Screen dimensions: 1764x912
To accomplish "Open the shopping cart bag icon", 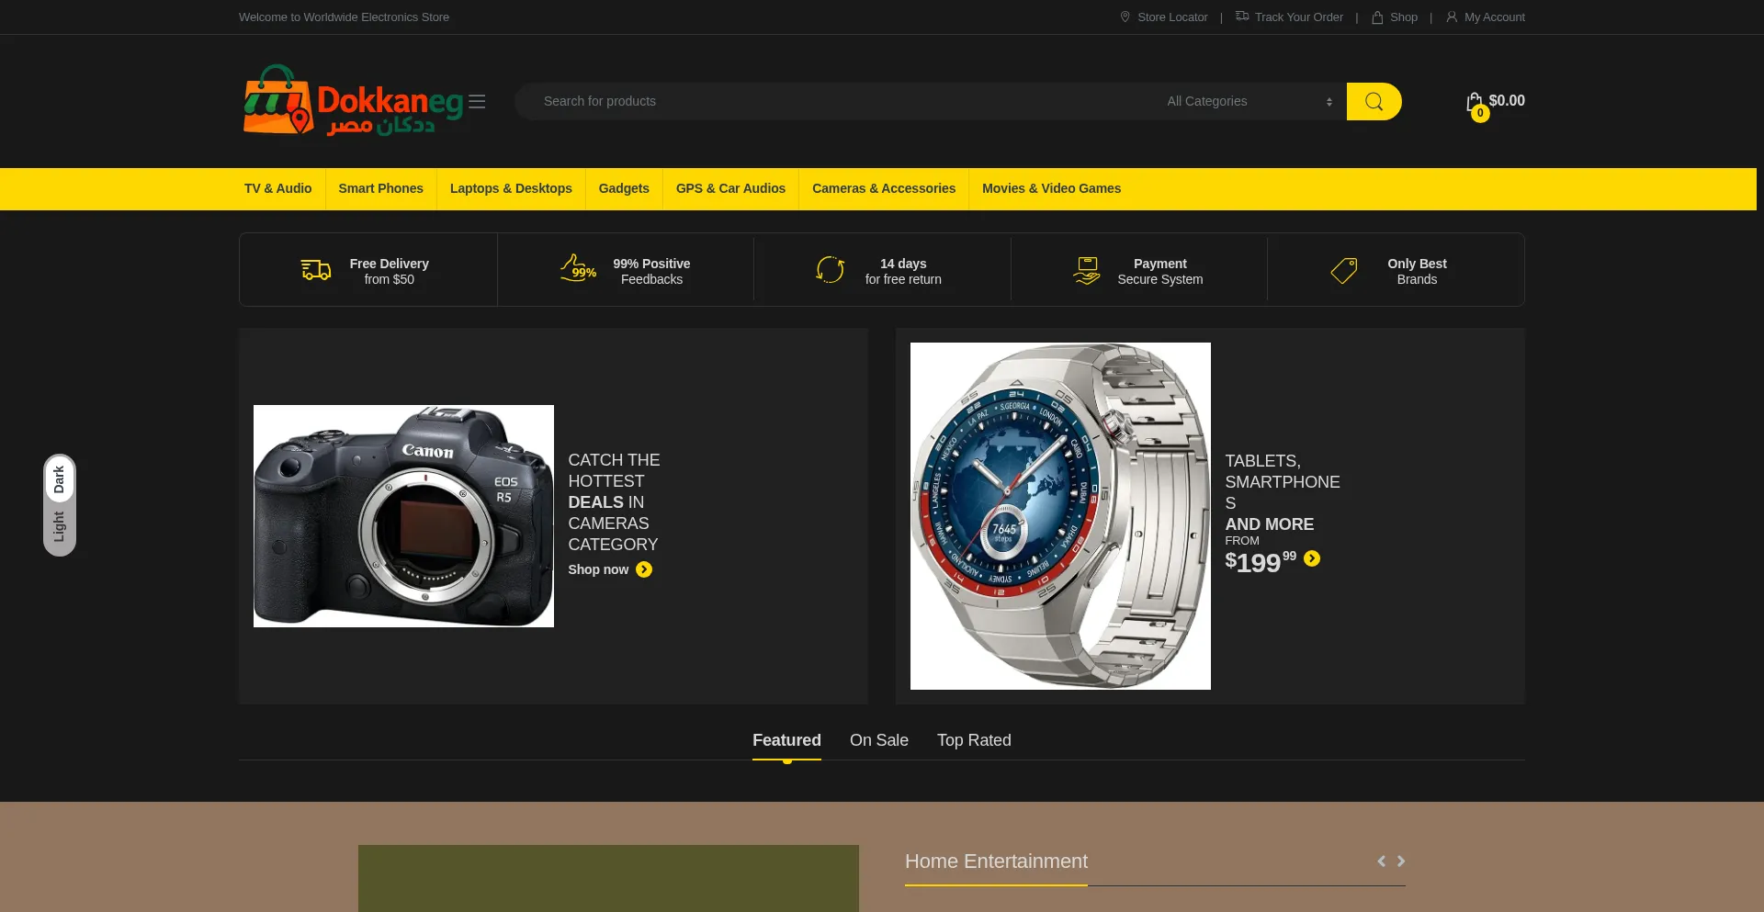I will 1475,102.
